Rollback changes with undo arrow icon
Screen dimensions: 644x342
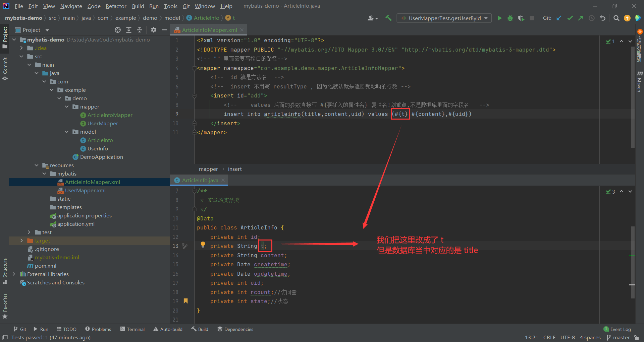(x=603, y=18)
